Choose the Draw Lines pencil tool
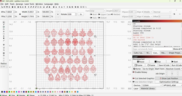Image resolution: width=182 pixels, height=96 pixels. point(4,25)
